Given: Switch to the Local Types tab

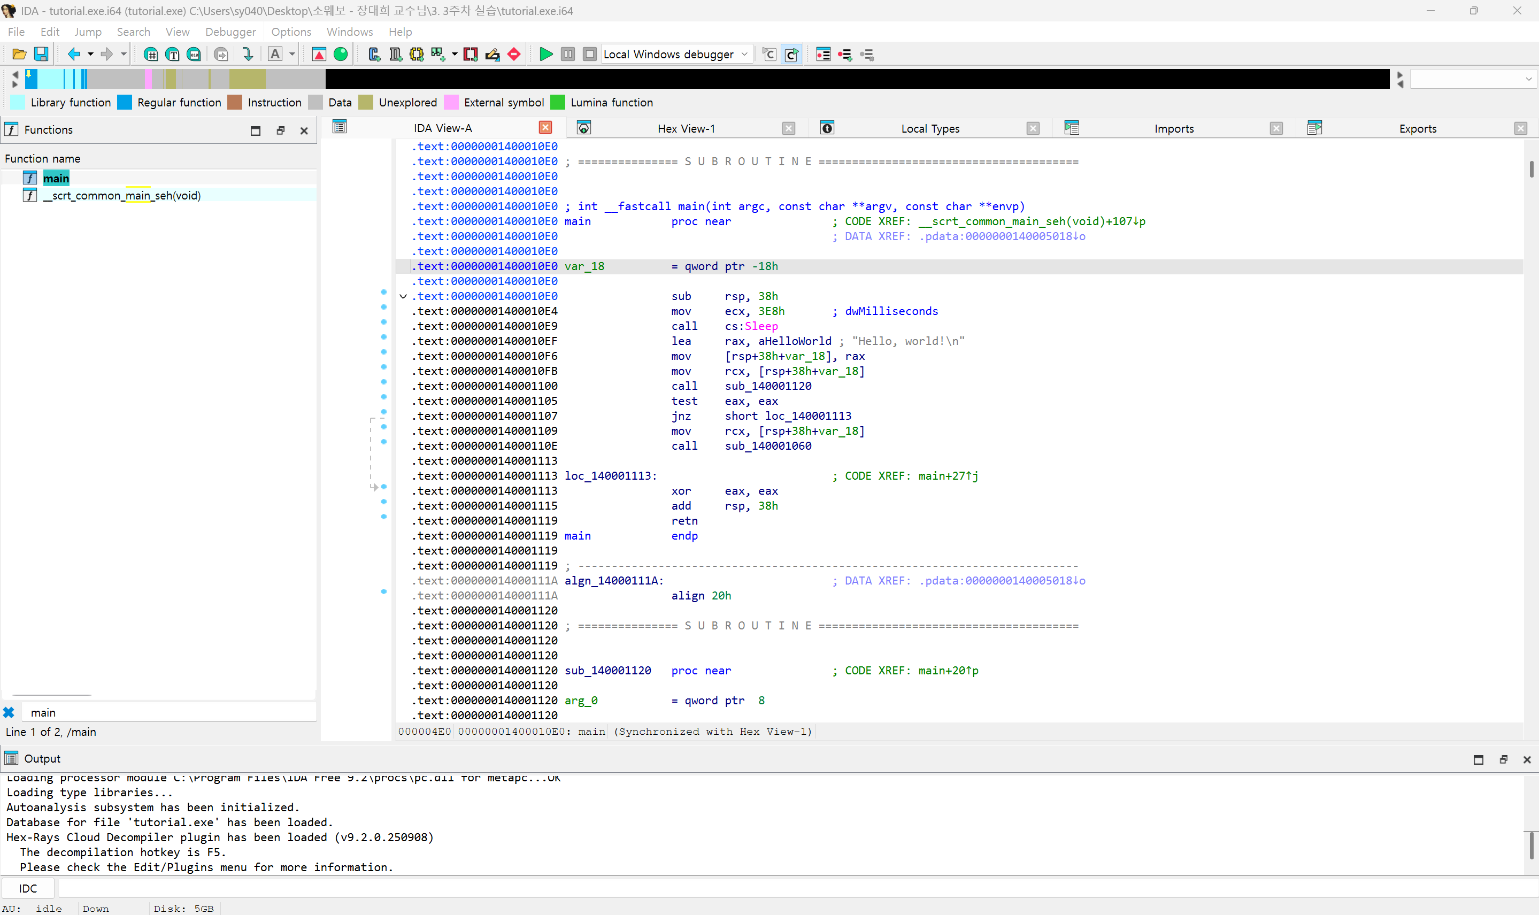Looking at the screenshot, I should pyautogui.click(x=930, y=128).
